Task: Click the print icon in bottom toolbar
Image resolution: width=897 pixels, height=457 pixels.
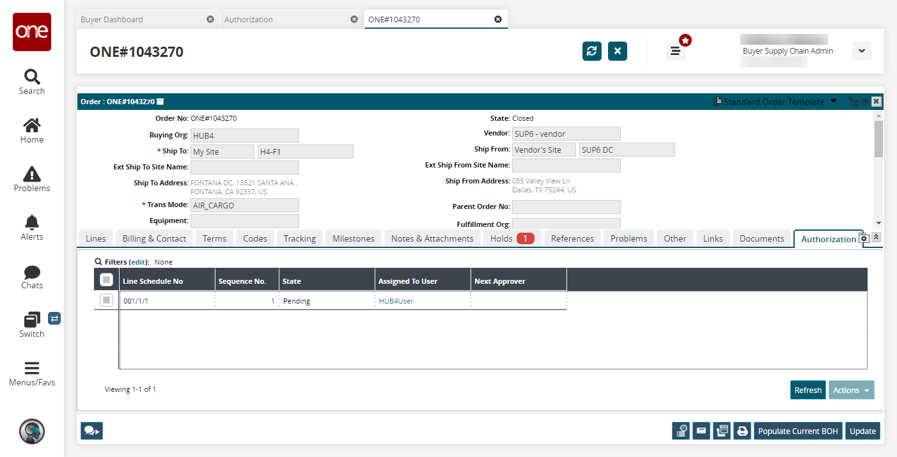Action: coord(742,431)
